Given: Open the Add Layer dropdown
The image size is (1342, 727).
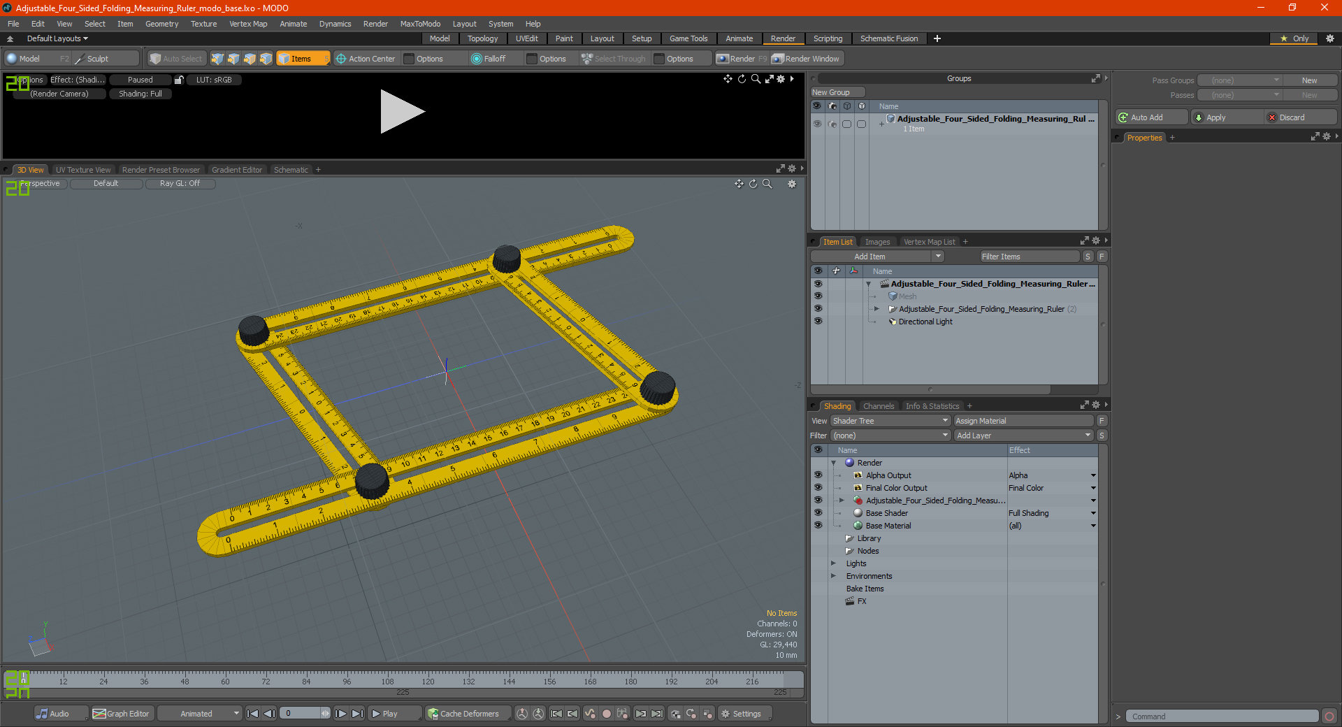Looking at the screenshot, I should [x=1024, y=436].
